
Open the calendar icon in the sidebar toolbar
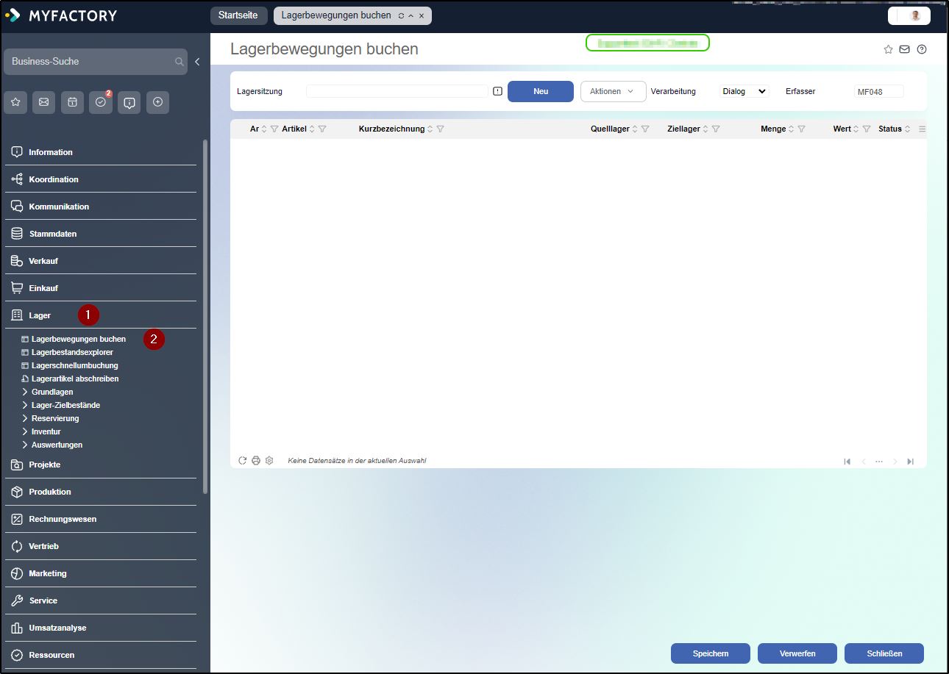coord(72,102)
